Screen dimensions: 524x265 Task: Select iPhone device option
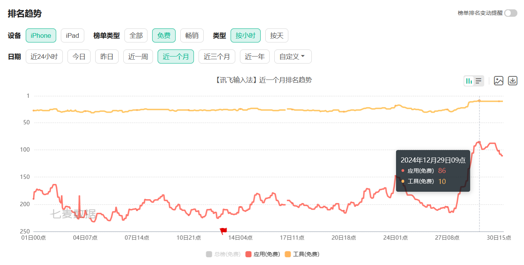coord(41,35)
